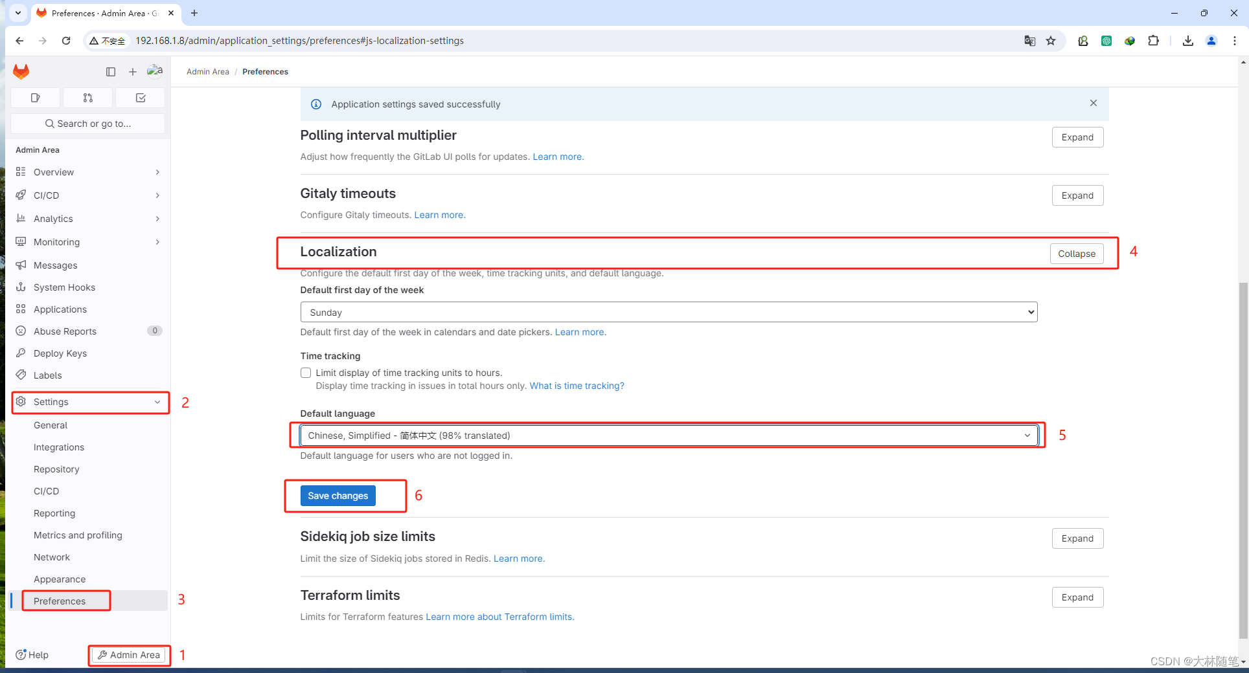Viewport: 1249px width, 673px height.
Task: Click the GitLab fox logo
Action: pyautogui.click(x=21, y=71)
